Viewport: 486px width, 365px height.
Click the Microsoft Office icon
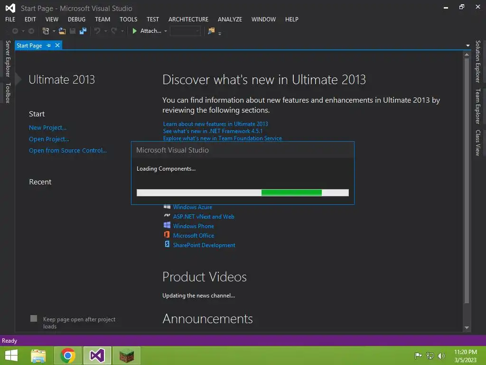(167, 235)
